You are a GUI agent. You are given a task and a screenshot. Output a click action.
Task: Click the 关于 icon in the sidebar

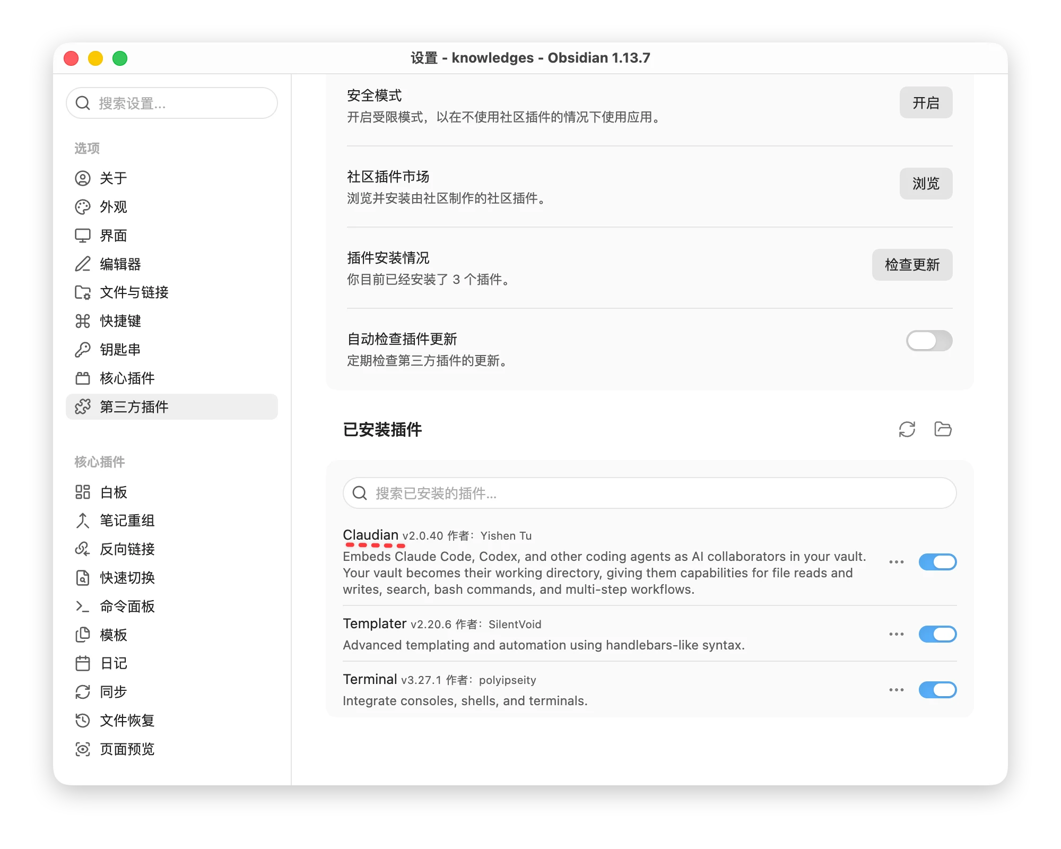pyautogui.click(x=83, y=178)
